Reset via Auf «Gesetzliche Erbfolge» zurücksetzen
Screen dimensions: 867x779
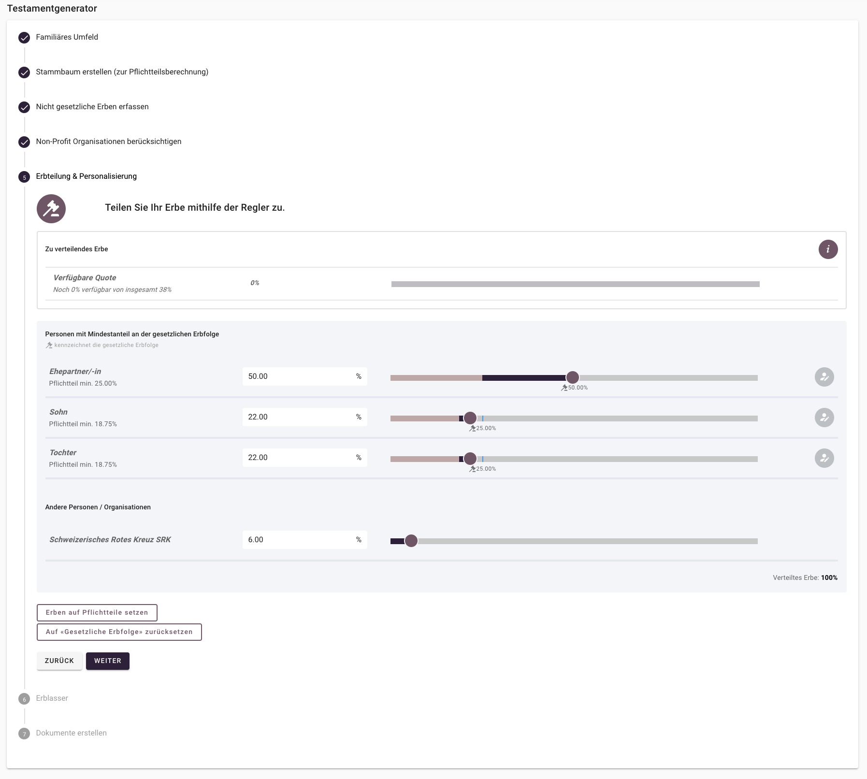tap(119, 632)
